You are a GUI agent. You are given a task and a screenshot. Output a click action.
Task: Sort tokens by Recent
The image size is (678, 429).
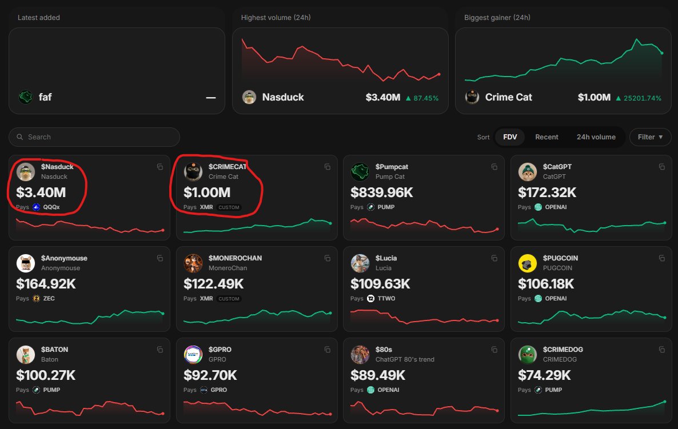coord(547,137)
